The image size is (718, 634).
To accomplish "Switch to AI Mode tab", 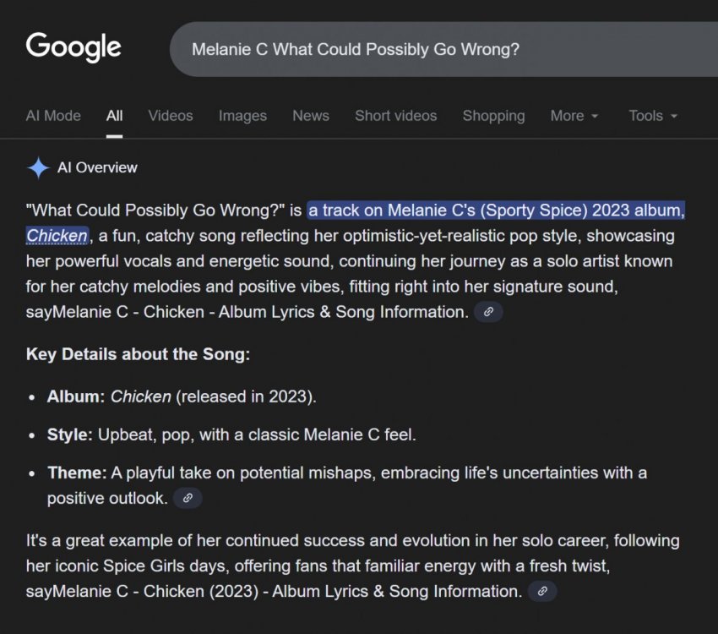I will pos(53,116).
